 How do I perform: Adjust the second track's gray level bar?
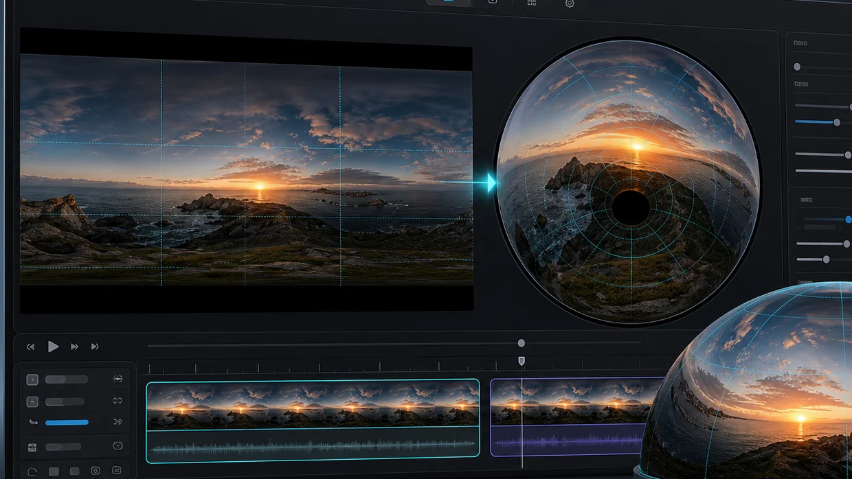[x=65, y=401]
